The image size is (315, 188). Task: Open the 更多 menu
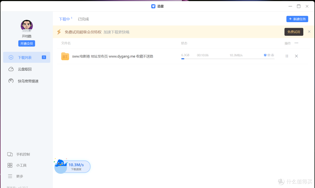click(20, 176)
